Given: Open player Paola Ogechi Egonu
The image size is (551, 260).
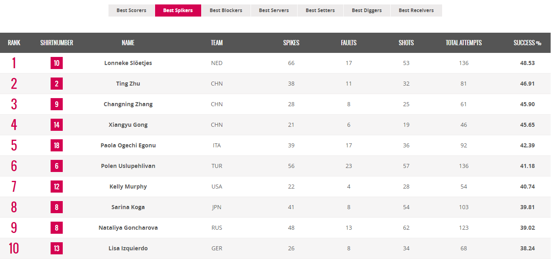Looking at the screenshot, I should tap(128, 145).
